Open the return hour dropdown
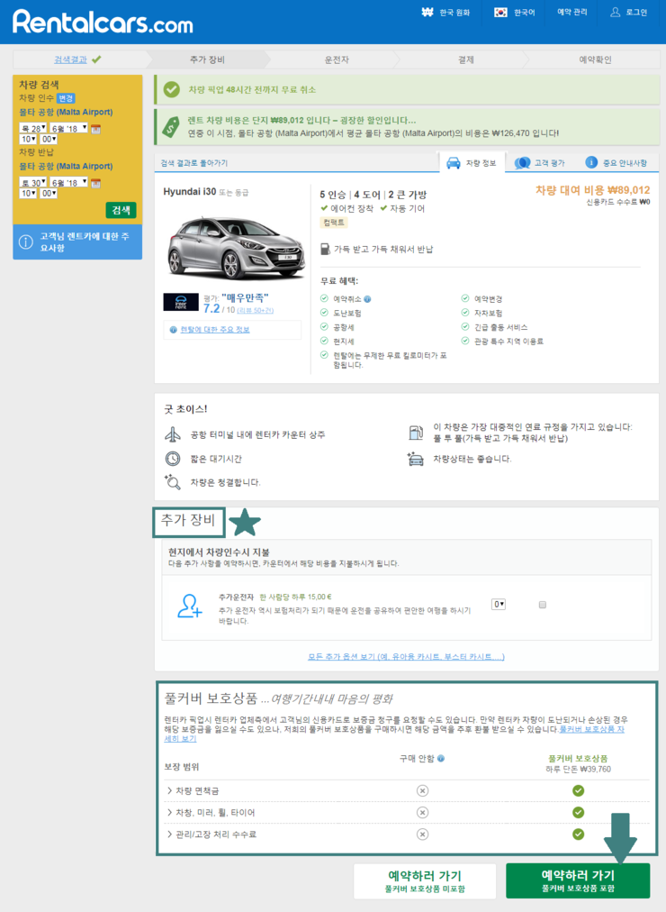Screen dimensions: 666x912 pyautogui.click(x=28, y=193)
